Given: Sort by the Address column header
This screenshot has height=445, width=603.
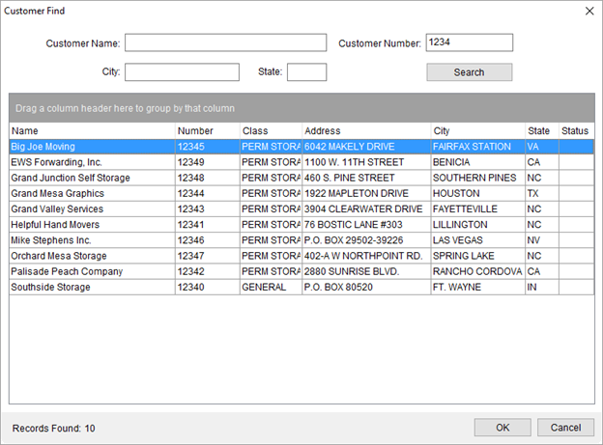Looking at the screenshot, I should coord(365,130).
